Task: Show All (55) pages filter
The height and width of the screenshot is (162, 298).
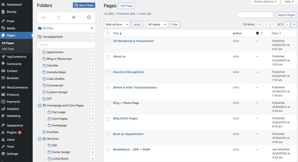Action: [x=109, y=14]
